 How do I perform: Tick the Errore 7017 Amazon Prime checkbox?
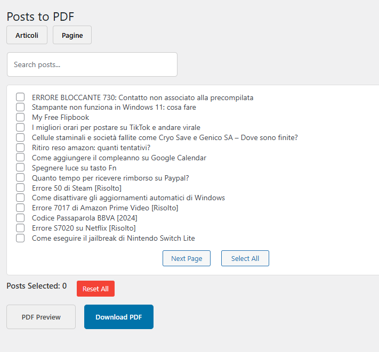click(x=20, y=208)
